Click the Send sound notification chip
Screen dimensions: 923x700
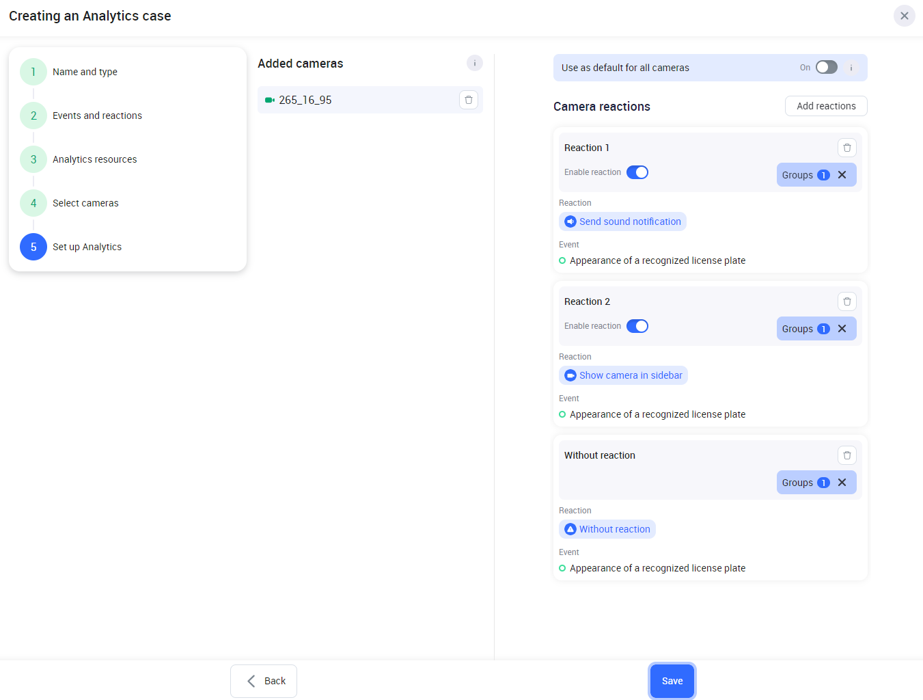[622, 221]
